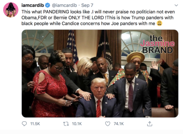Click the reply speech bubble icon
Screen dimensions: 183x134
tap(24, 124)
